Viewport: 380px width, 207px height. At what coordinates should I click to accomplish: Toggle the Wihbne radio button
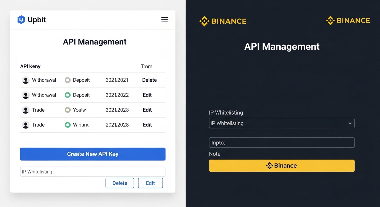point(68,125)
